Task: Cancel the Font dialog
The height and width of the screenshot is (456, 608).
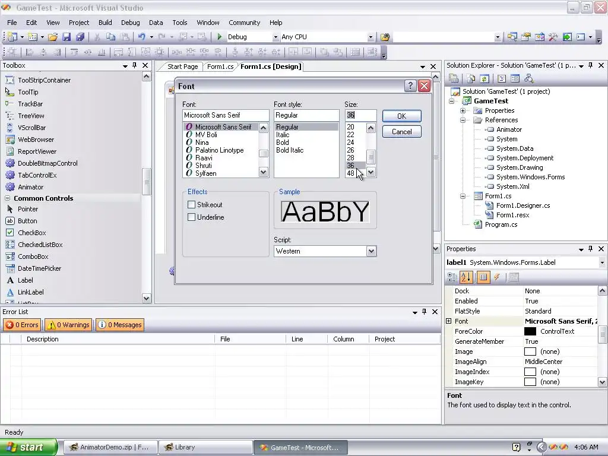Action: pos(402,131)
